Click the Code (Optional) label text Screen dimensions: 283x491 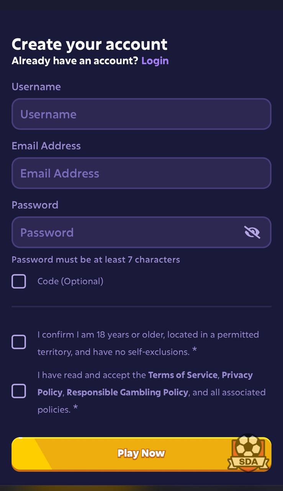70,281
